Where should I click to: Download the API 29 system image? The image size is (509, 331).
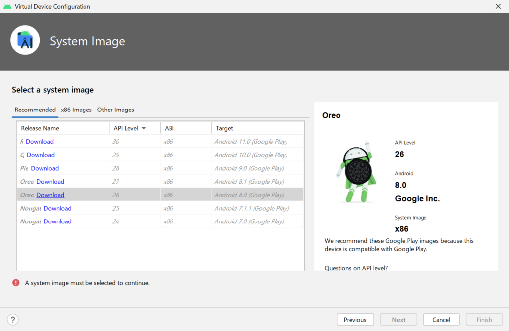tap(41, 155)
